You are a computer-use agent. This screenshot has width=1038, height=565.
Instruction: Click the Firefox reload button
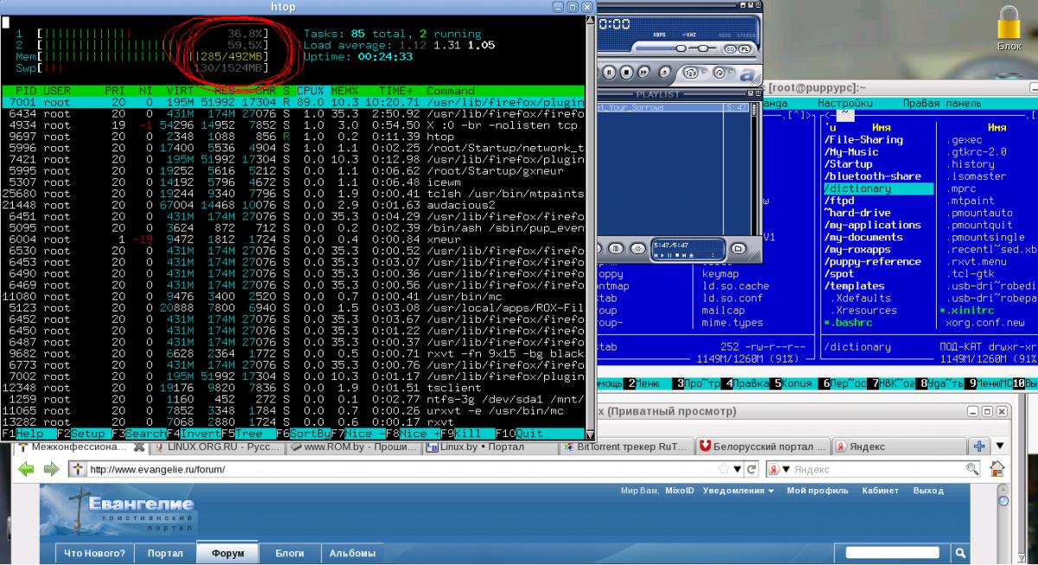[x=752, y=469]
